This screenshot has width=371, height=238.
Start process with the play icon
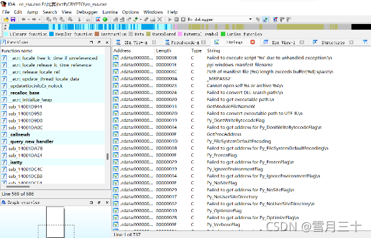pos(170,20)
